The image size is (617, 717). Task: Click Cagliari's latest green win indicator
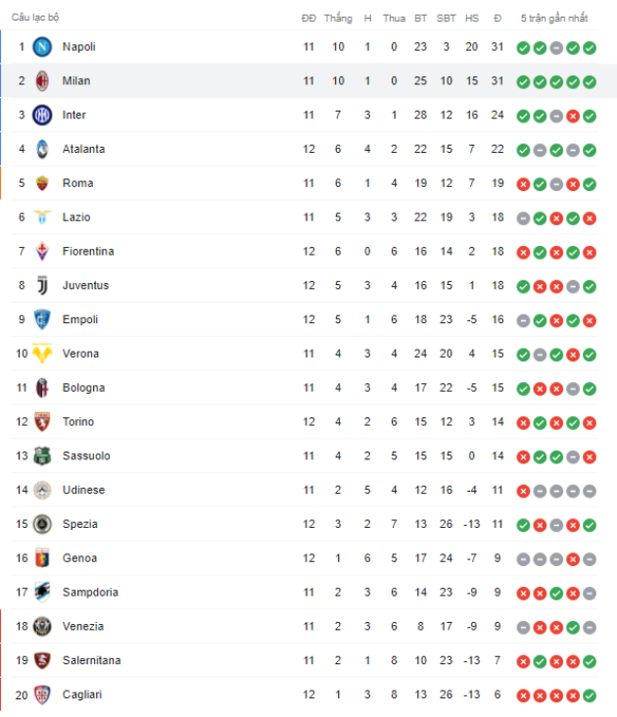pyautogui.click(x=590, y=695)
